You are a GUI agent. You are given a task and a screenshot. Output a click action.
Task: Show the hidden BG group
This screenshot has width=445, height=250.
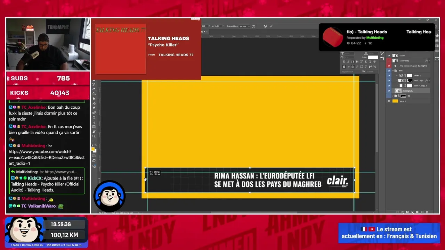pyautogui.click(x=389, y=96)
